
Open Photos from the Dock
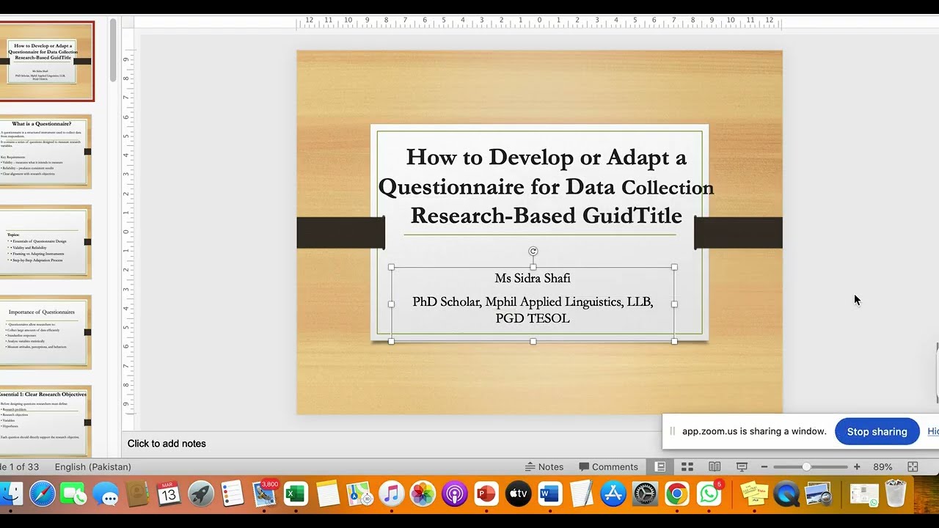423,494
